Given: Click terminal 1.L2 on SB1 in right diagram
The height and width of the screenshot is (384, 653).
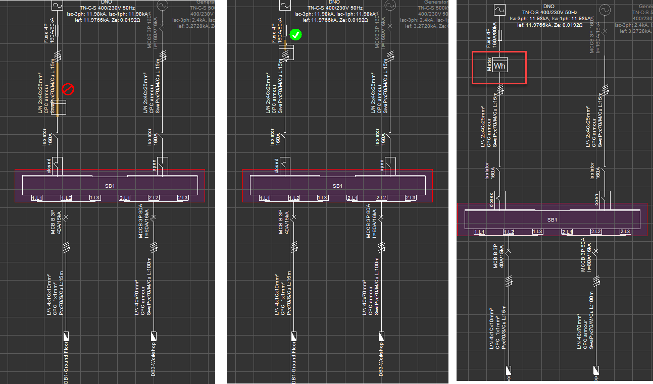Looking at the screenshot, I should 509,232.
